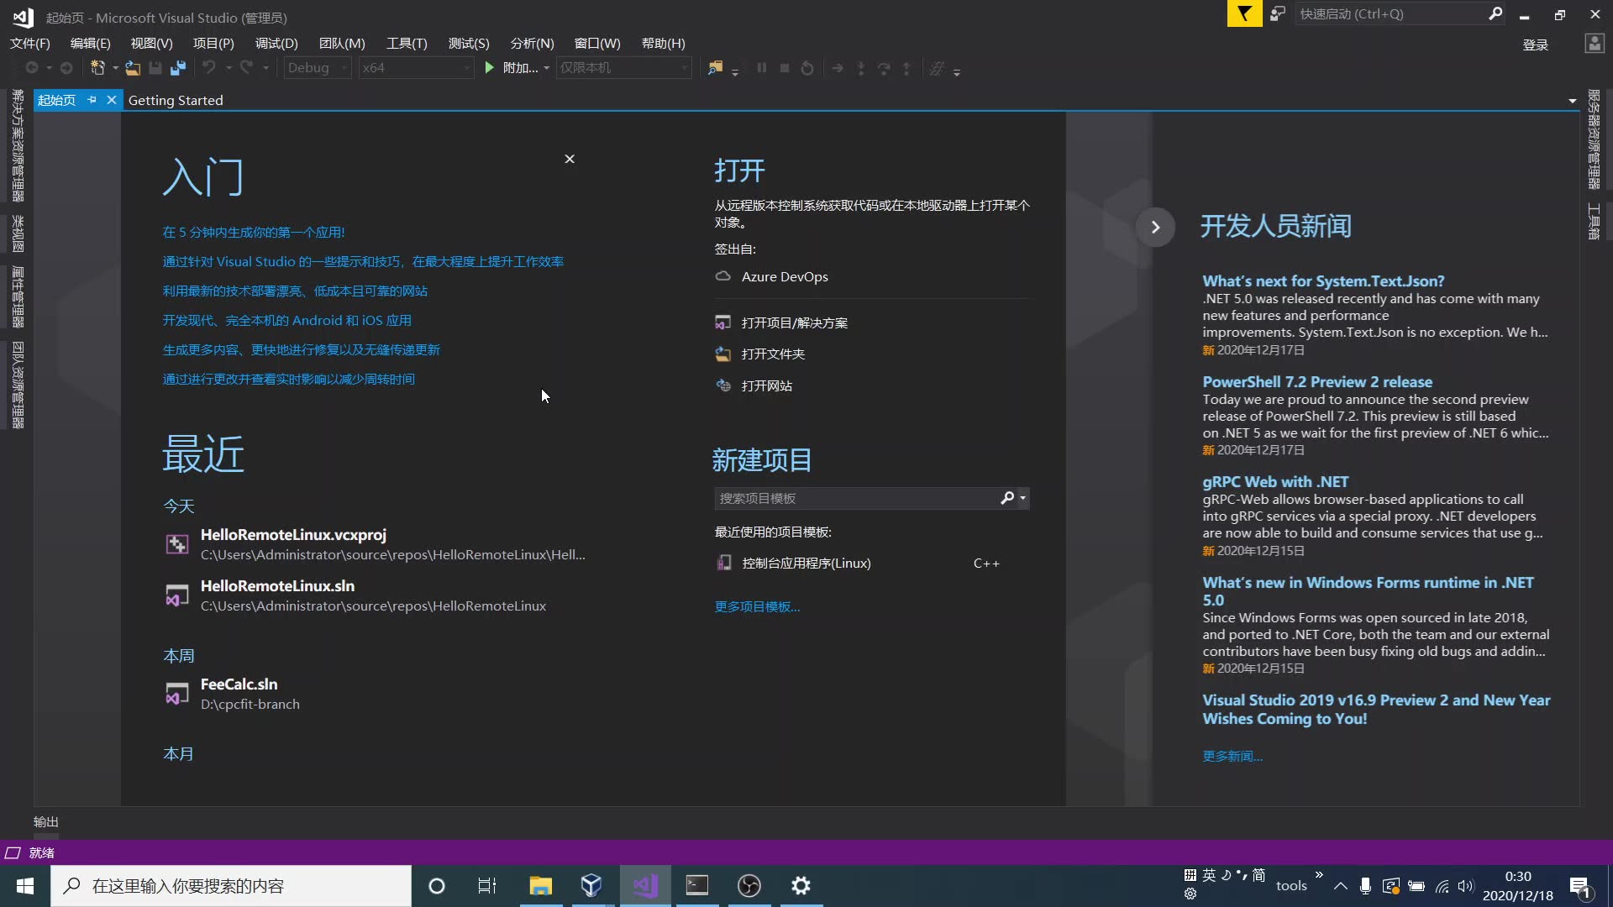Screen dimensions: 1613x907
Task: Click the Windows Start button
Action: pyautogui.click(x=25, y=886)
